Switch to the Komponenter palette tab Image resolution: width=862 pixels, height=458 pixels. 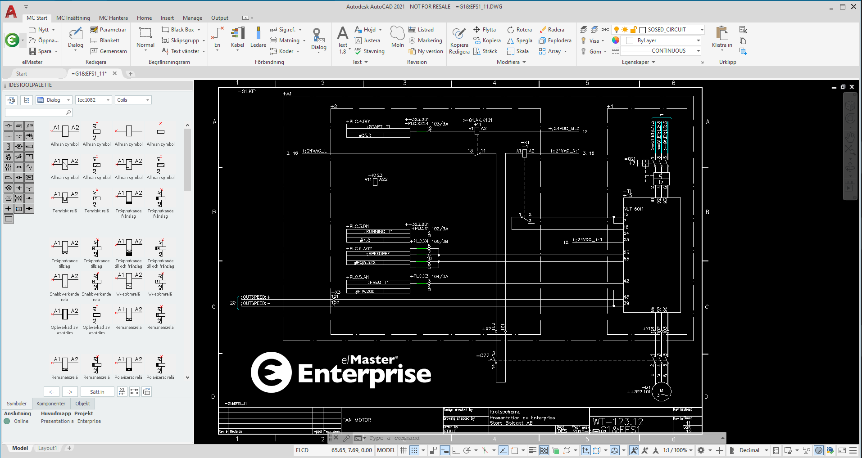click(51, 404)
